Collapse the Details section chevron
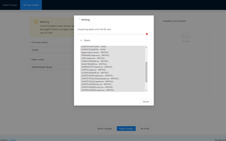 click(x=81, y=40)
